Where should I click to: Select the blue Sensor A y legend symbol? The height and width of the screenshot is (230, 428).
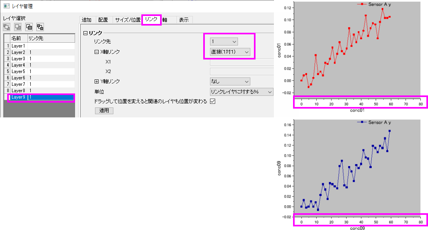[362, 122]
